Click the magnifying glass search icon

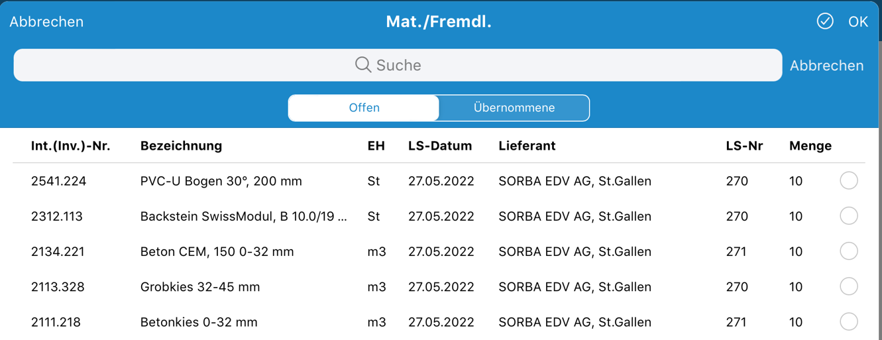pyautogui.click(x=363, y=64)
